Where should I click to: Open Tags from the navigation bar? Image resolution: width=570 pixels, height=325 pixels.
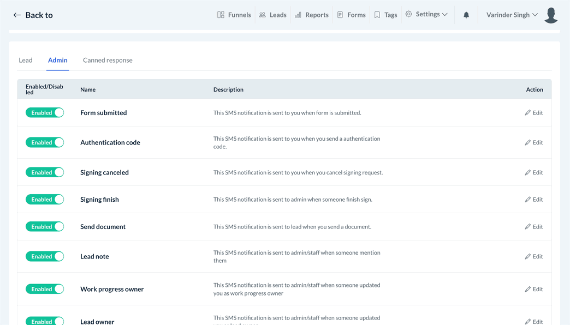[385, 15]
